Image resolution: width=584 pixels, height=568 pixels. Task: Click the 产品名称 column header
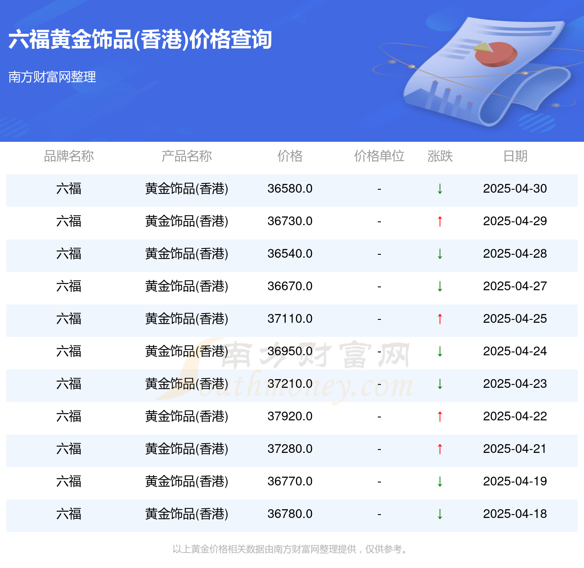pos(186,156)
